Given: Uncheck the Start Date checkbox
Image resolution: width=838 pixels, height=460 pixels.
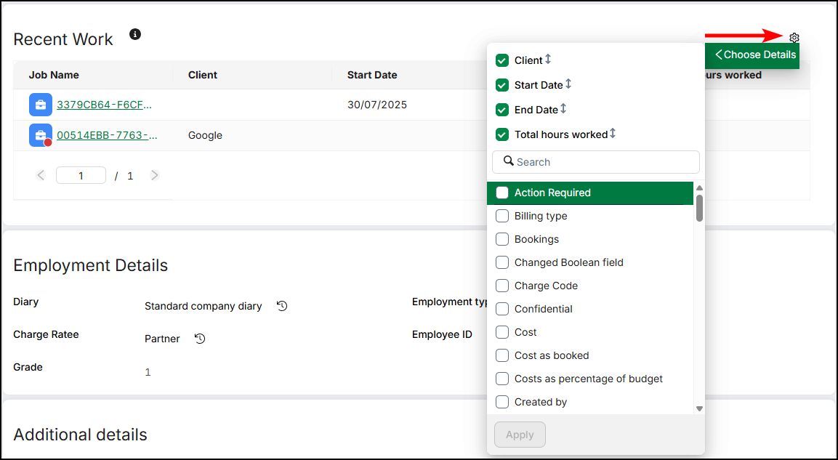Looking at the screenshot, I should click(x=501, y=85).
